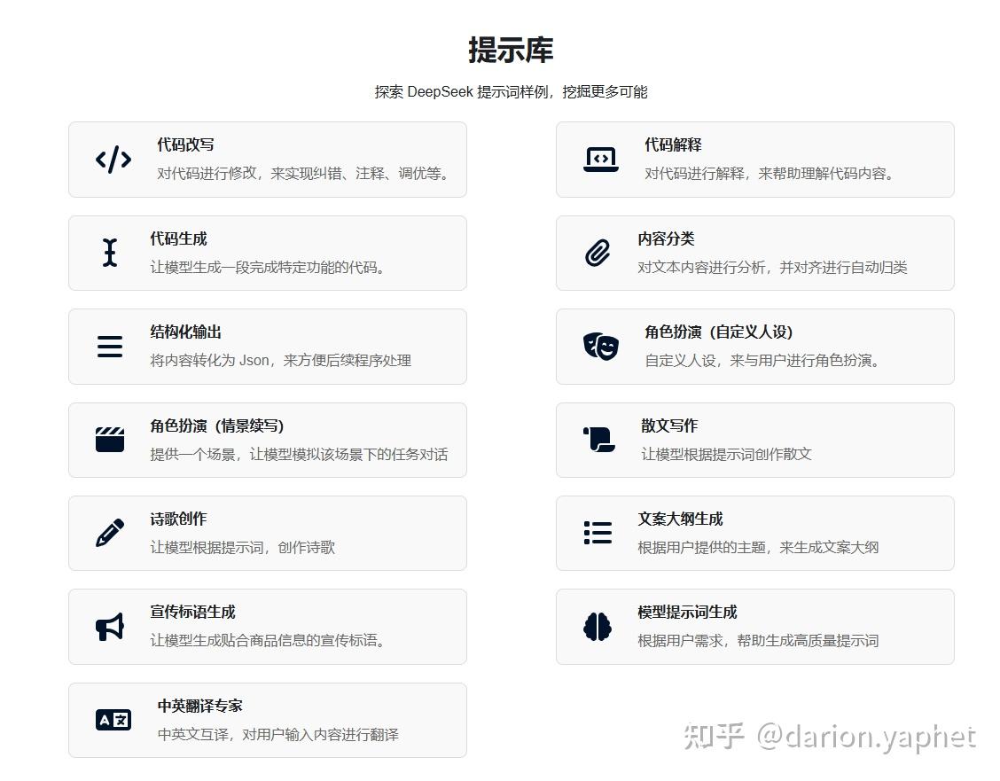Select the paperclip icon on 内容分类 card
The width and height of the screenshot is (1000, 781).
point(599,253)
